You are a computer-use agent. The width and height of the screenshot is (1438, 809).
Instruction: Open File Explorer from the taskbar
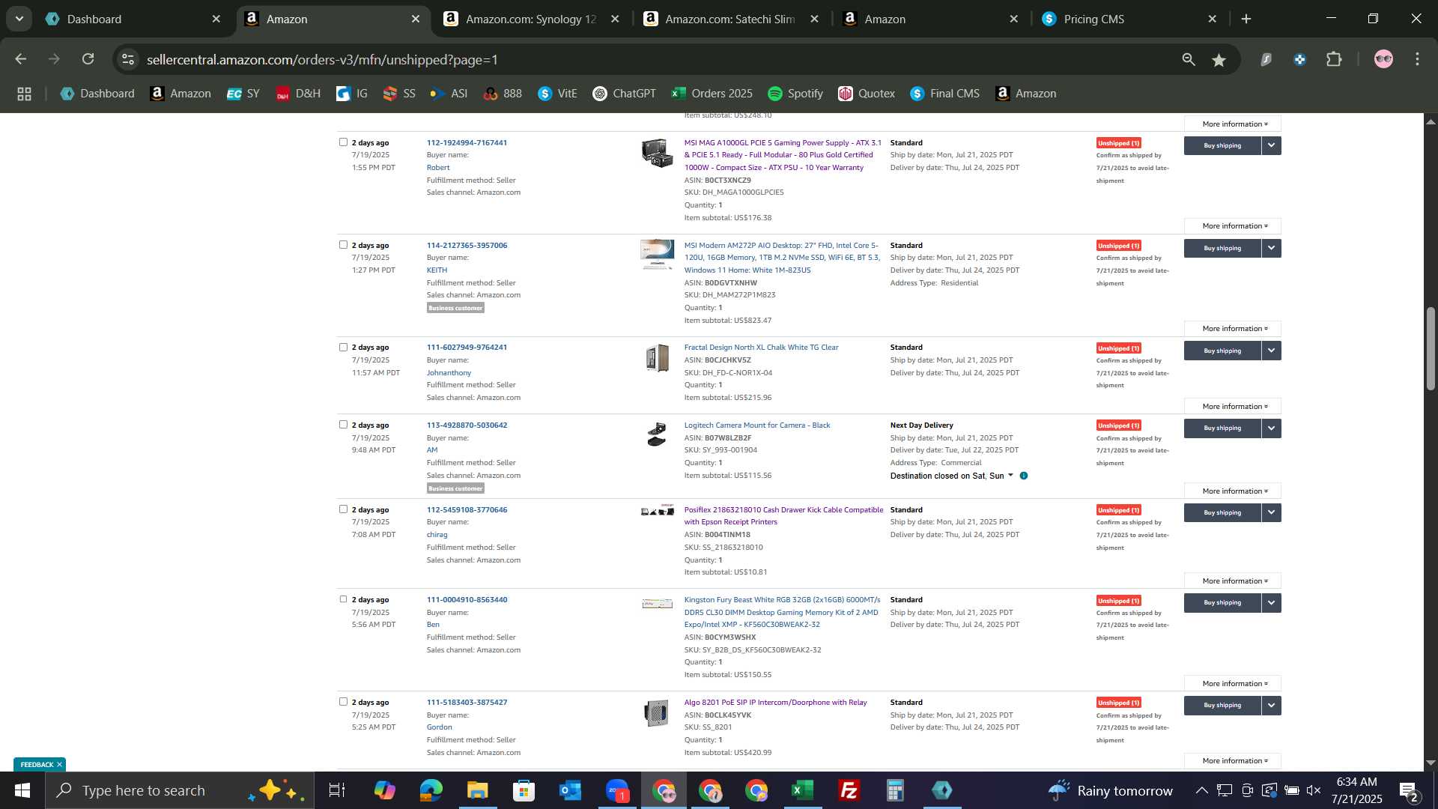coord(477,790)
